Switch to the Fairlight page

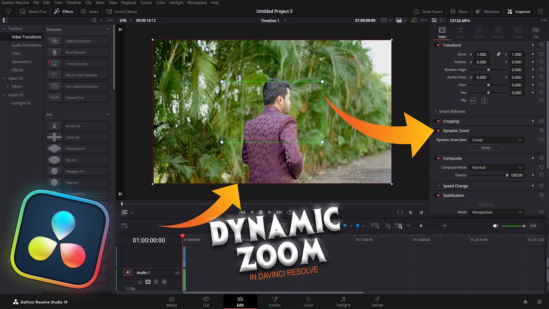(343, 302)
